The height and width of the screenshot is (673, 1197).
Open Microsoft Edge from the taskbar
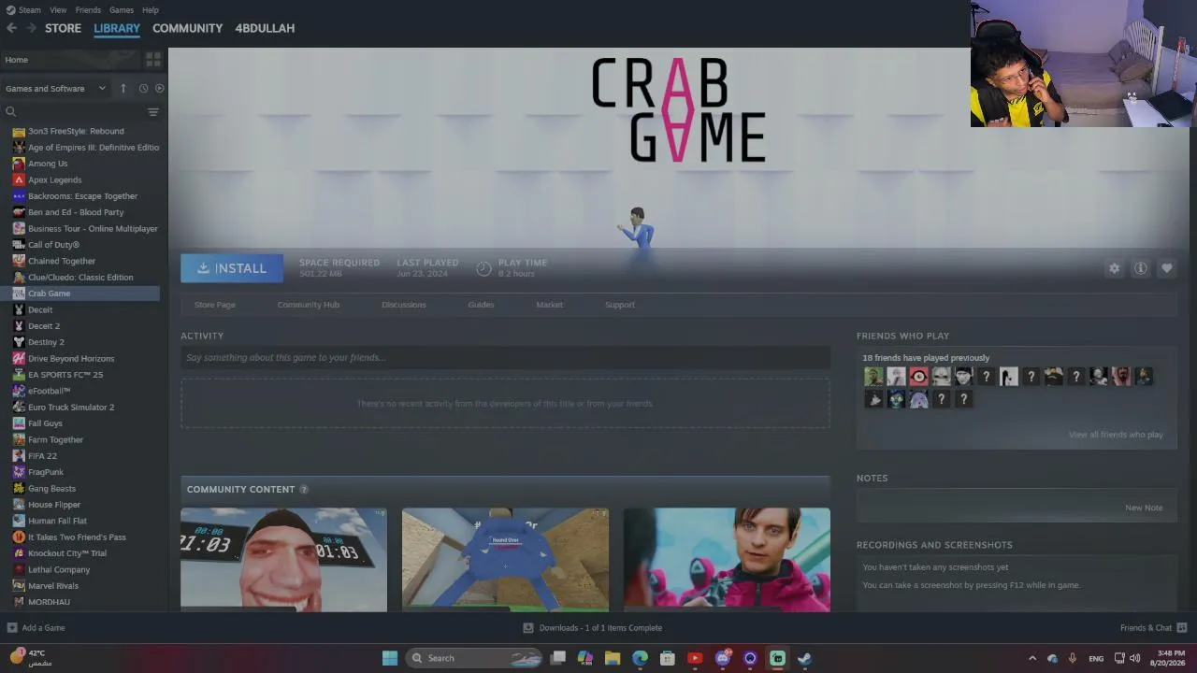640,658
